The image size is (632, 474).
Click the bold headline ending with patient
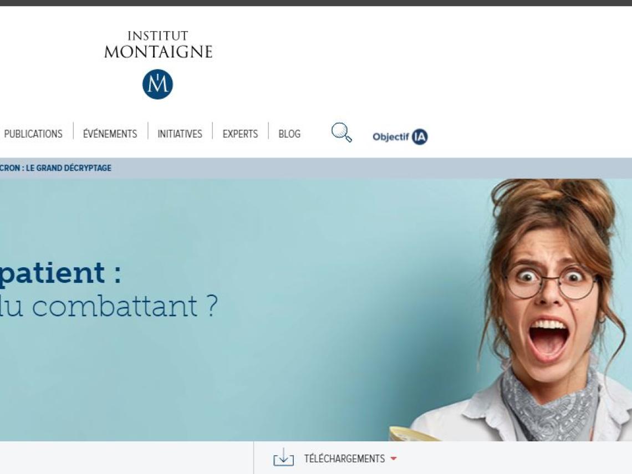point(60,273)
